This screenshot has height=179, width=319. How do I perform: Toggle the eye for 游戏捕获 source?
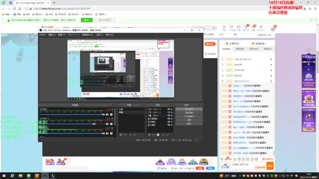tap(169, 122)
